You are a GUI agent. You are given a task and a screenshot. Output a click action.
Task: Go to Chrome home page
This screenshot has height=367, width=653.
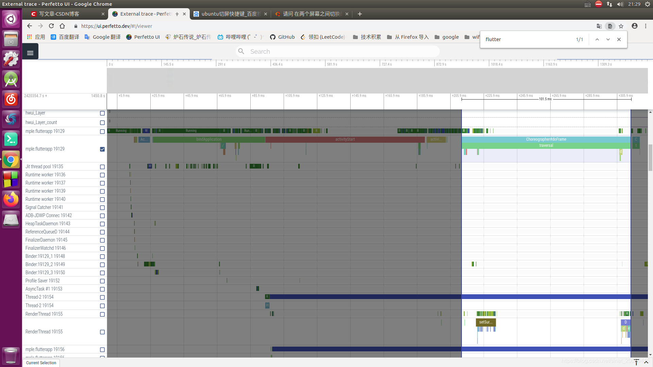pyautogui.click(x=62, y=26)
